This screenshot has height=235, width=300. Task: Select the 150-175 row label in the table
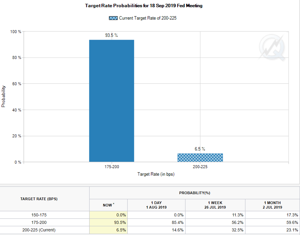click(x=39, y=215)
